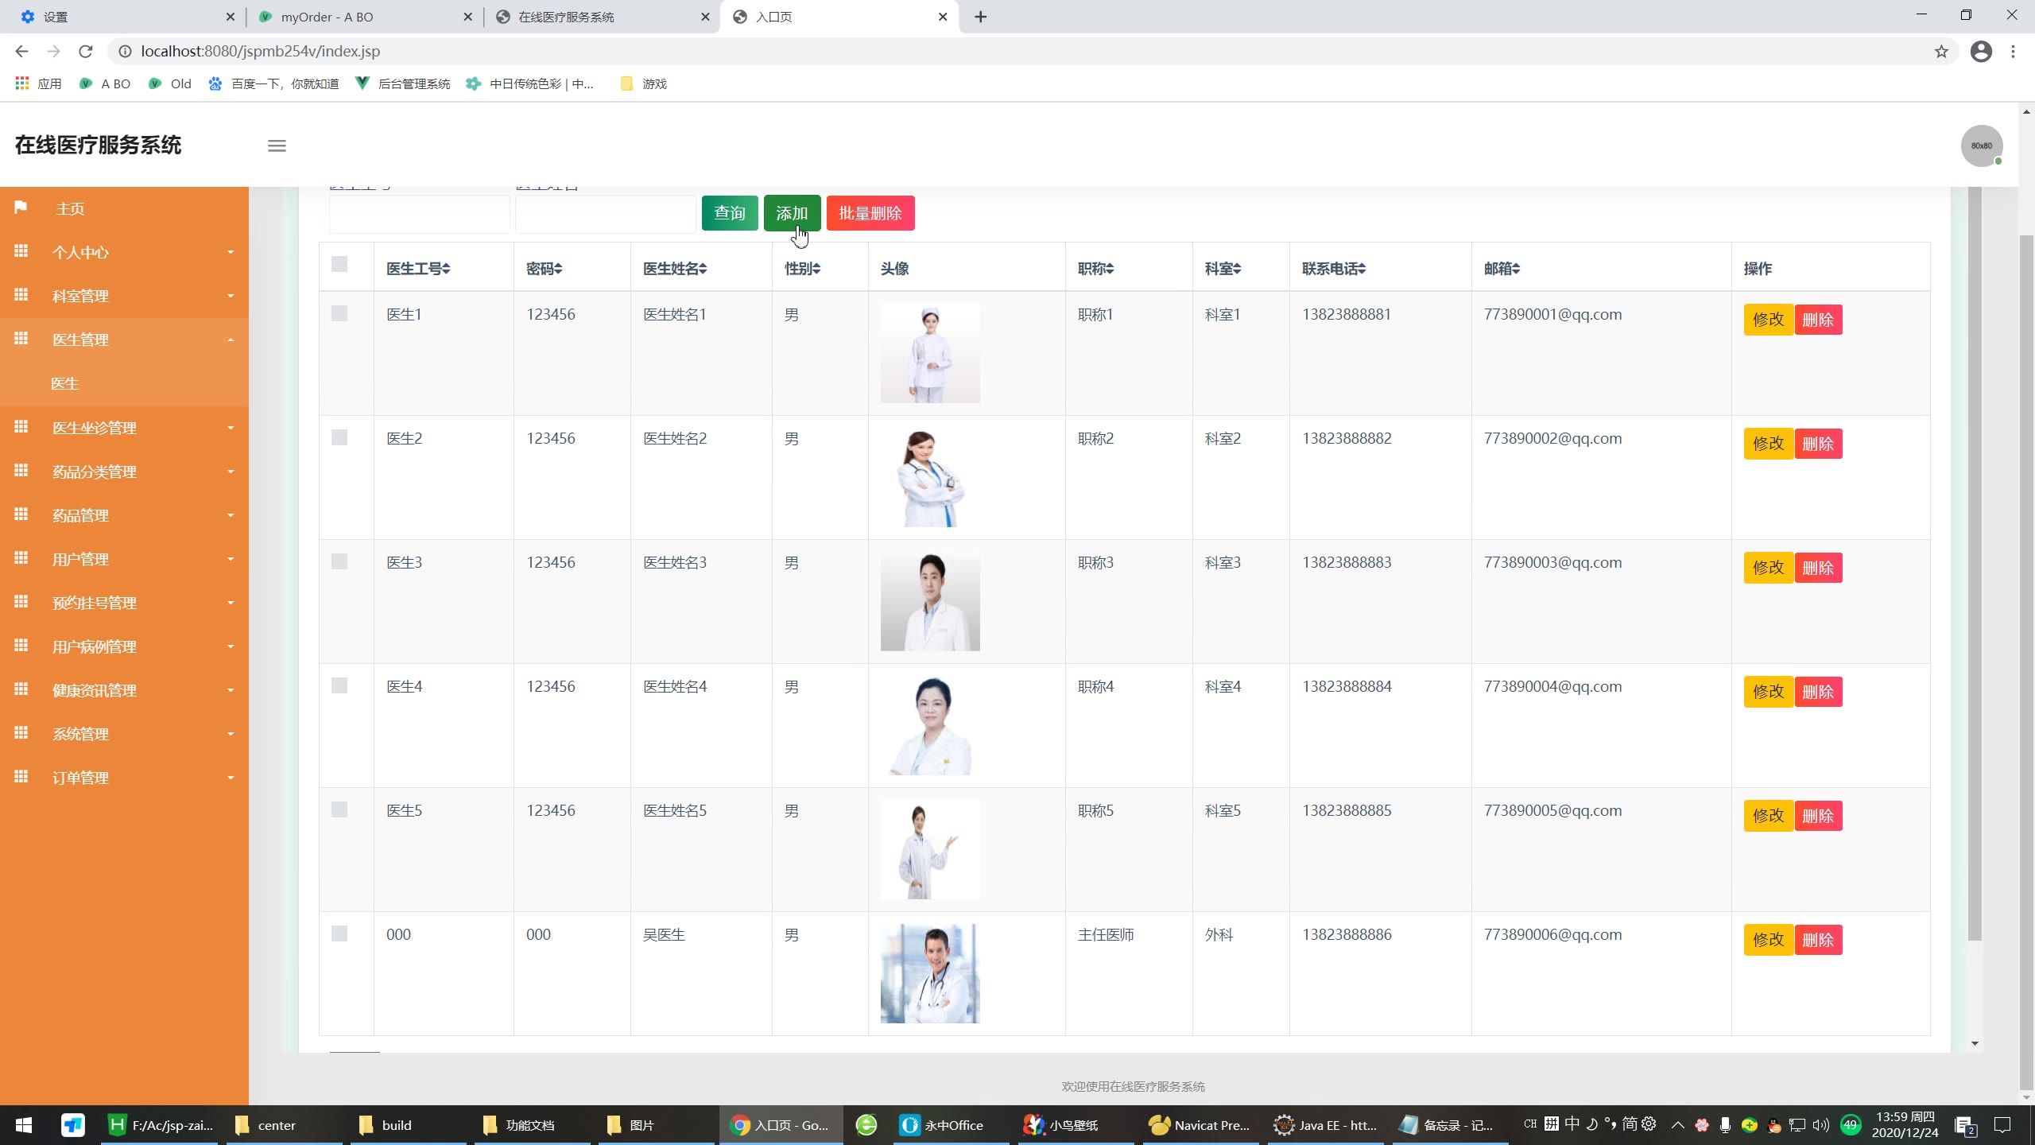Image resolution: width=2035 pixels, height=1145 pixels.
Task: Check the row checkbox for 医生5
Action: 339,809
